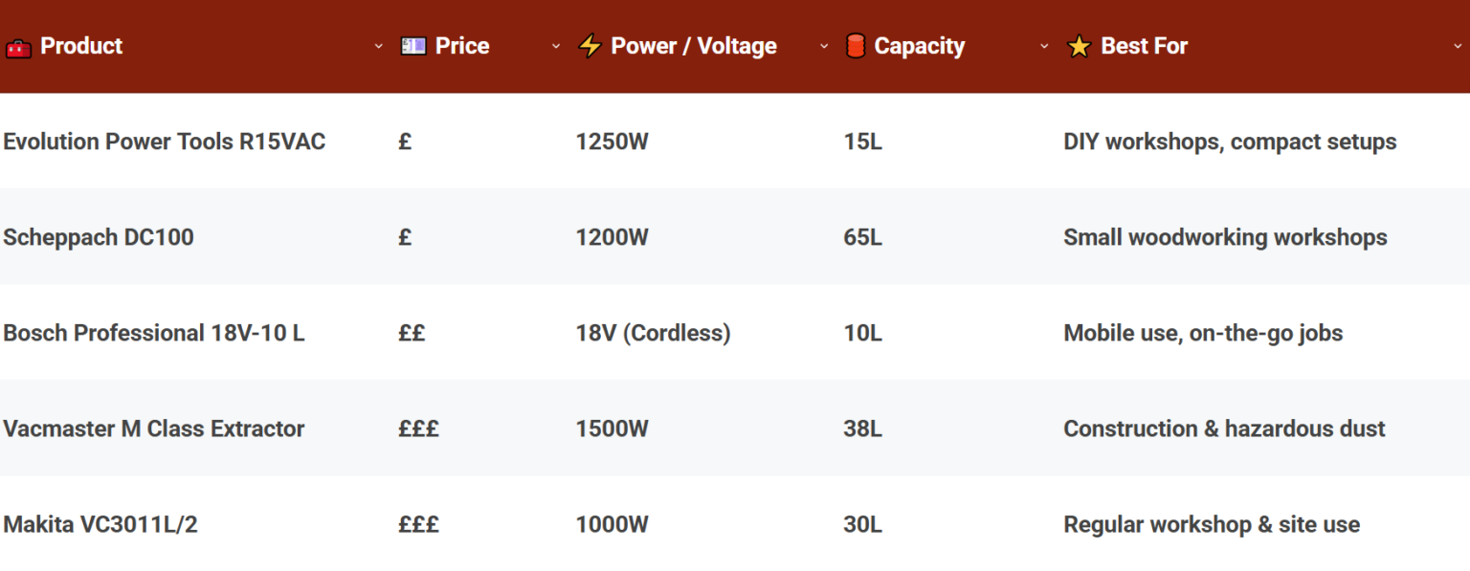Select the Construction & hazardous dust cell

click(x=1224, y=428)
